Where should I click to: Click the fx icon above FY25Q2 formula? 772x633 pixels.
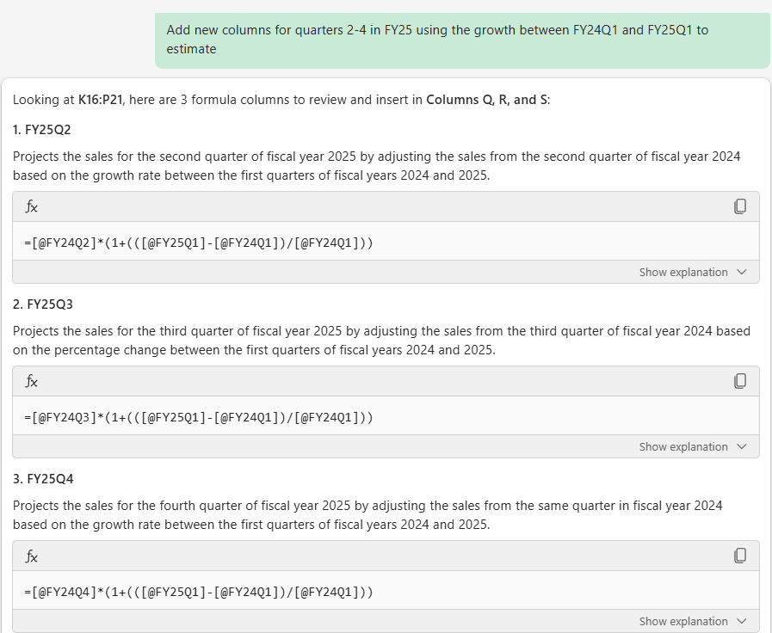[x=32, y=207]
